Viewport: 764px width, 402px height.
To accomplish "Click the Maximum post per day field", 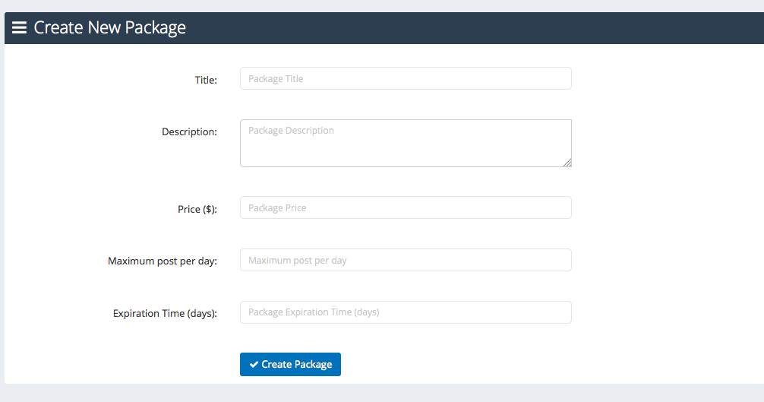I will click(406, 260).
